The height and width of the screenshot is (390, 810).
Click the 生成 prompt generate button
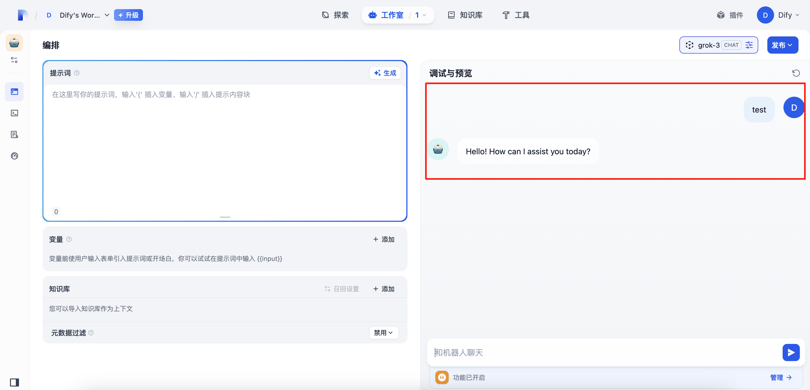[x=385, y=73]
